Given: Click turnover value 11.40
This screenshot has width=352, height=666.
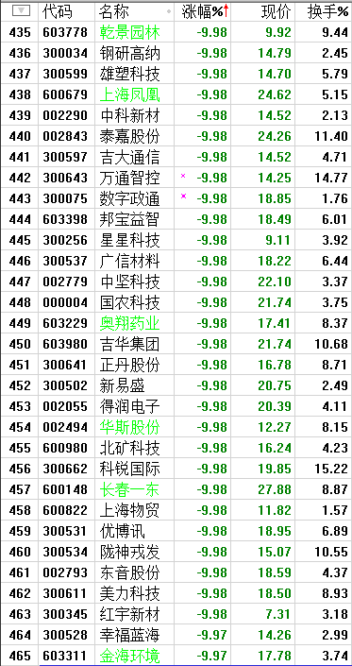Looking at the screenshot, I should pyautogui.click(x=331, y=136).
